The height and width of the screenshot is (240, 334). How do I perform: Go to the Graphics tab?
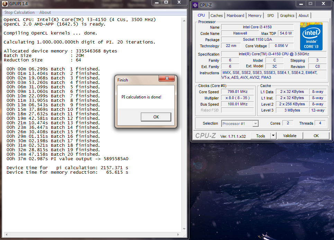coord(287,16)
